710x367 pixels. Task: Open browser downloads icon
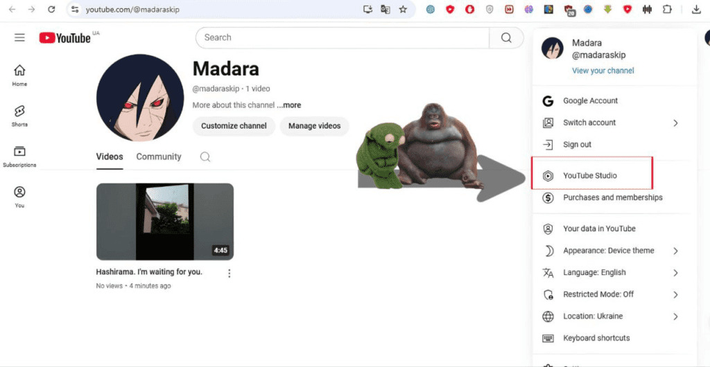(x=696, y=9)
